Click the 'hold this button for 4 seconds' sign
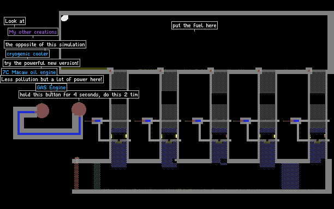Viewport: 334px width, 209px height. point(79,94)
